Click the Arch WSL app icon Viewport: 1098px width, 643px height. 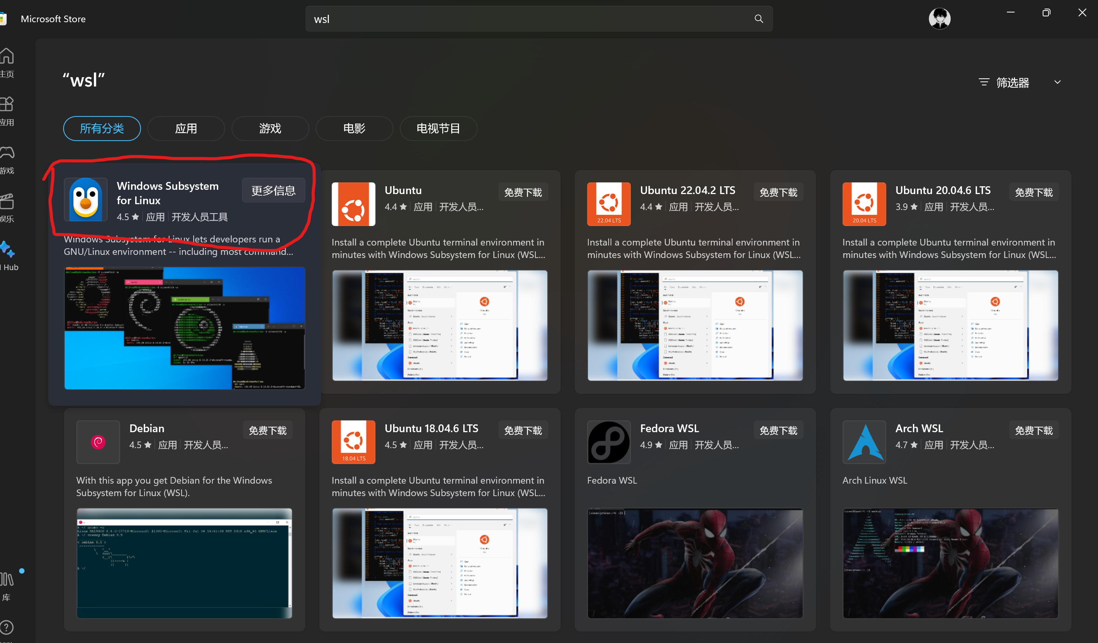864,442
